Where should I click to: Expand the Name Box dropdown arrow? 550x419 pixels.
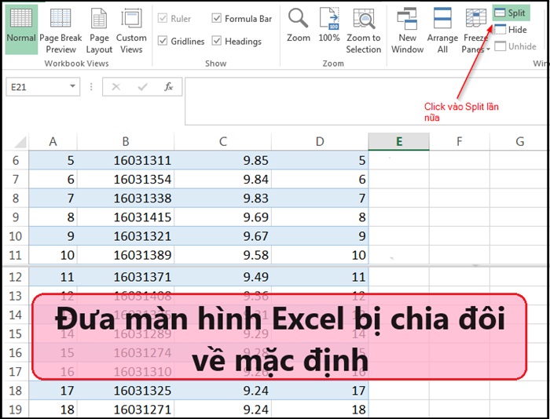click(x=72, y=86)
